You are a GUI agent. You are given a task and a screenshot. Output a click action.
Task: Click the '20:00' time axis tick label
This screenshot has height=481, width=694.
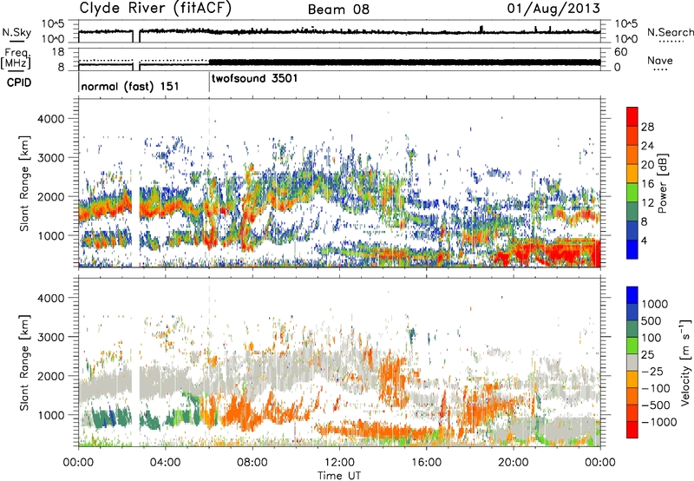(x=514, y=462)
